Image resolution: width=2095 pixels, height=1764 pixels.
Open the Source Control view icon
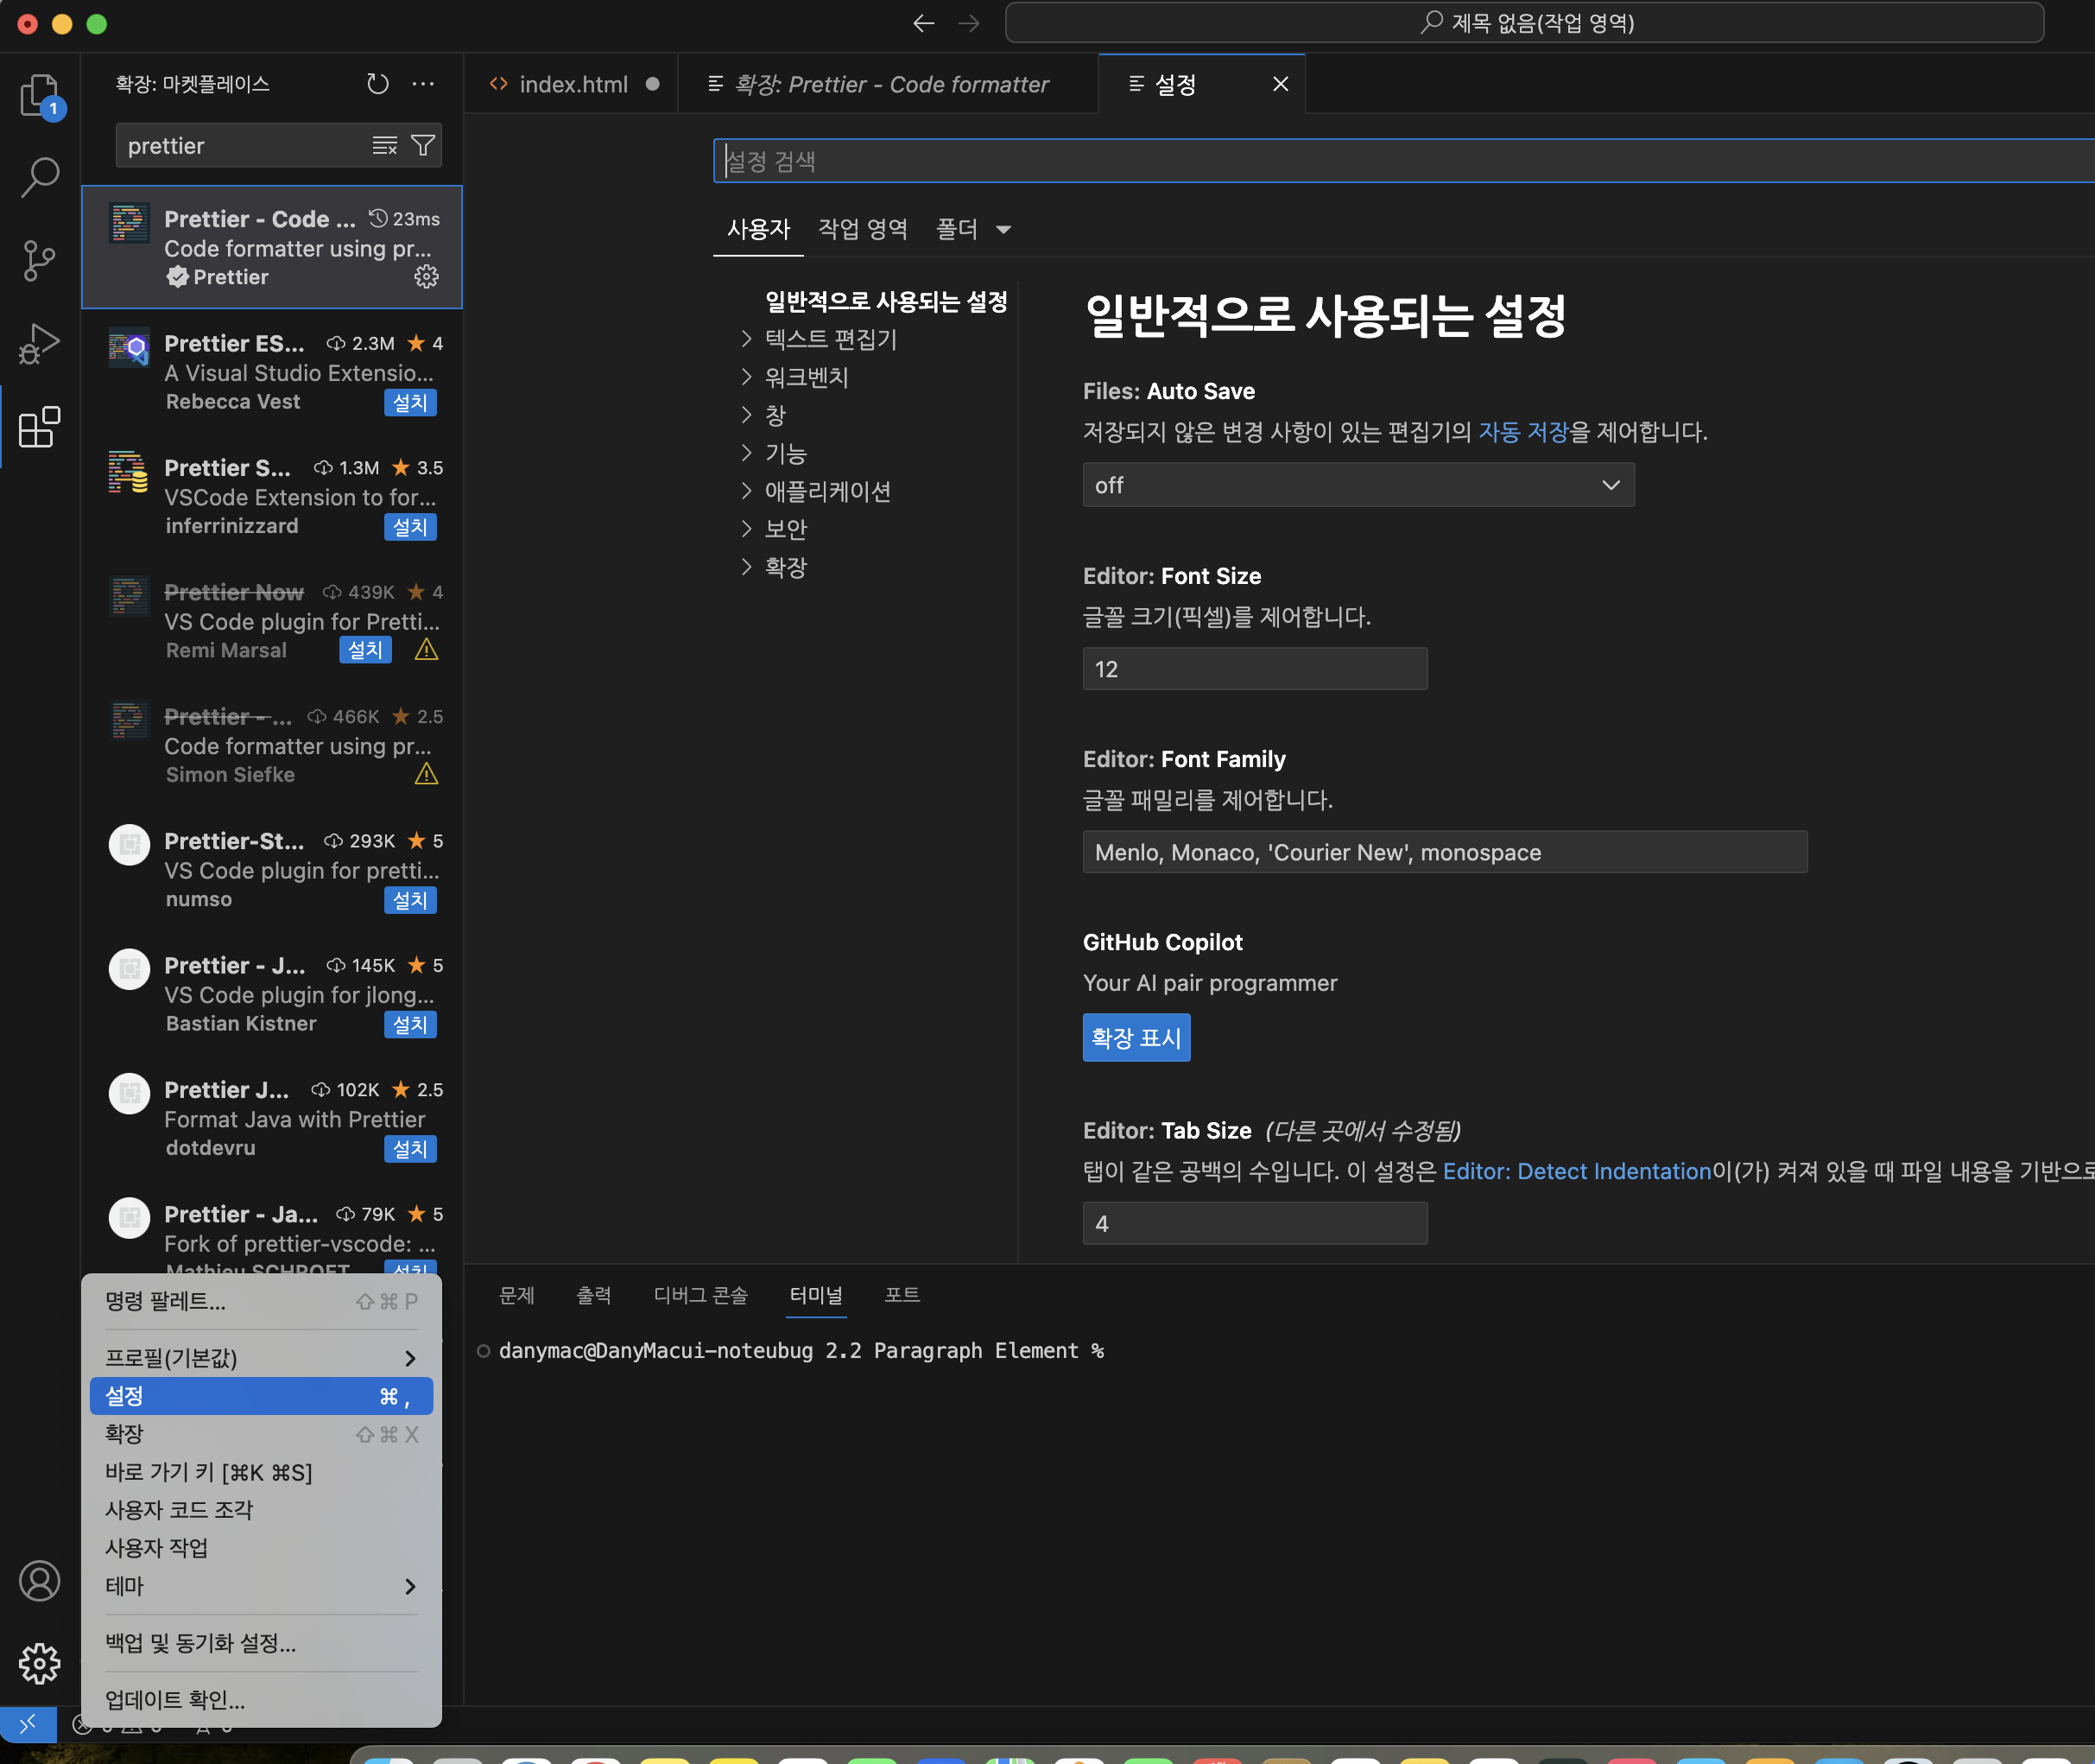(39, 260)
